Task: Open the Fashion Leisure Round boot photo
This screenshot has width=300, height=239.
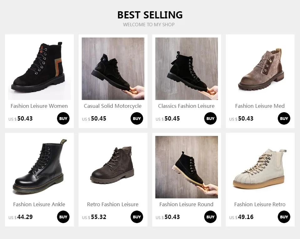Action: (x=187, y=167)
